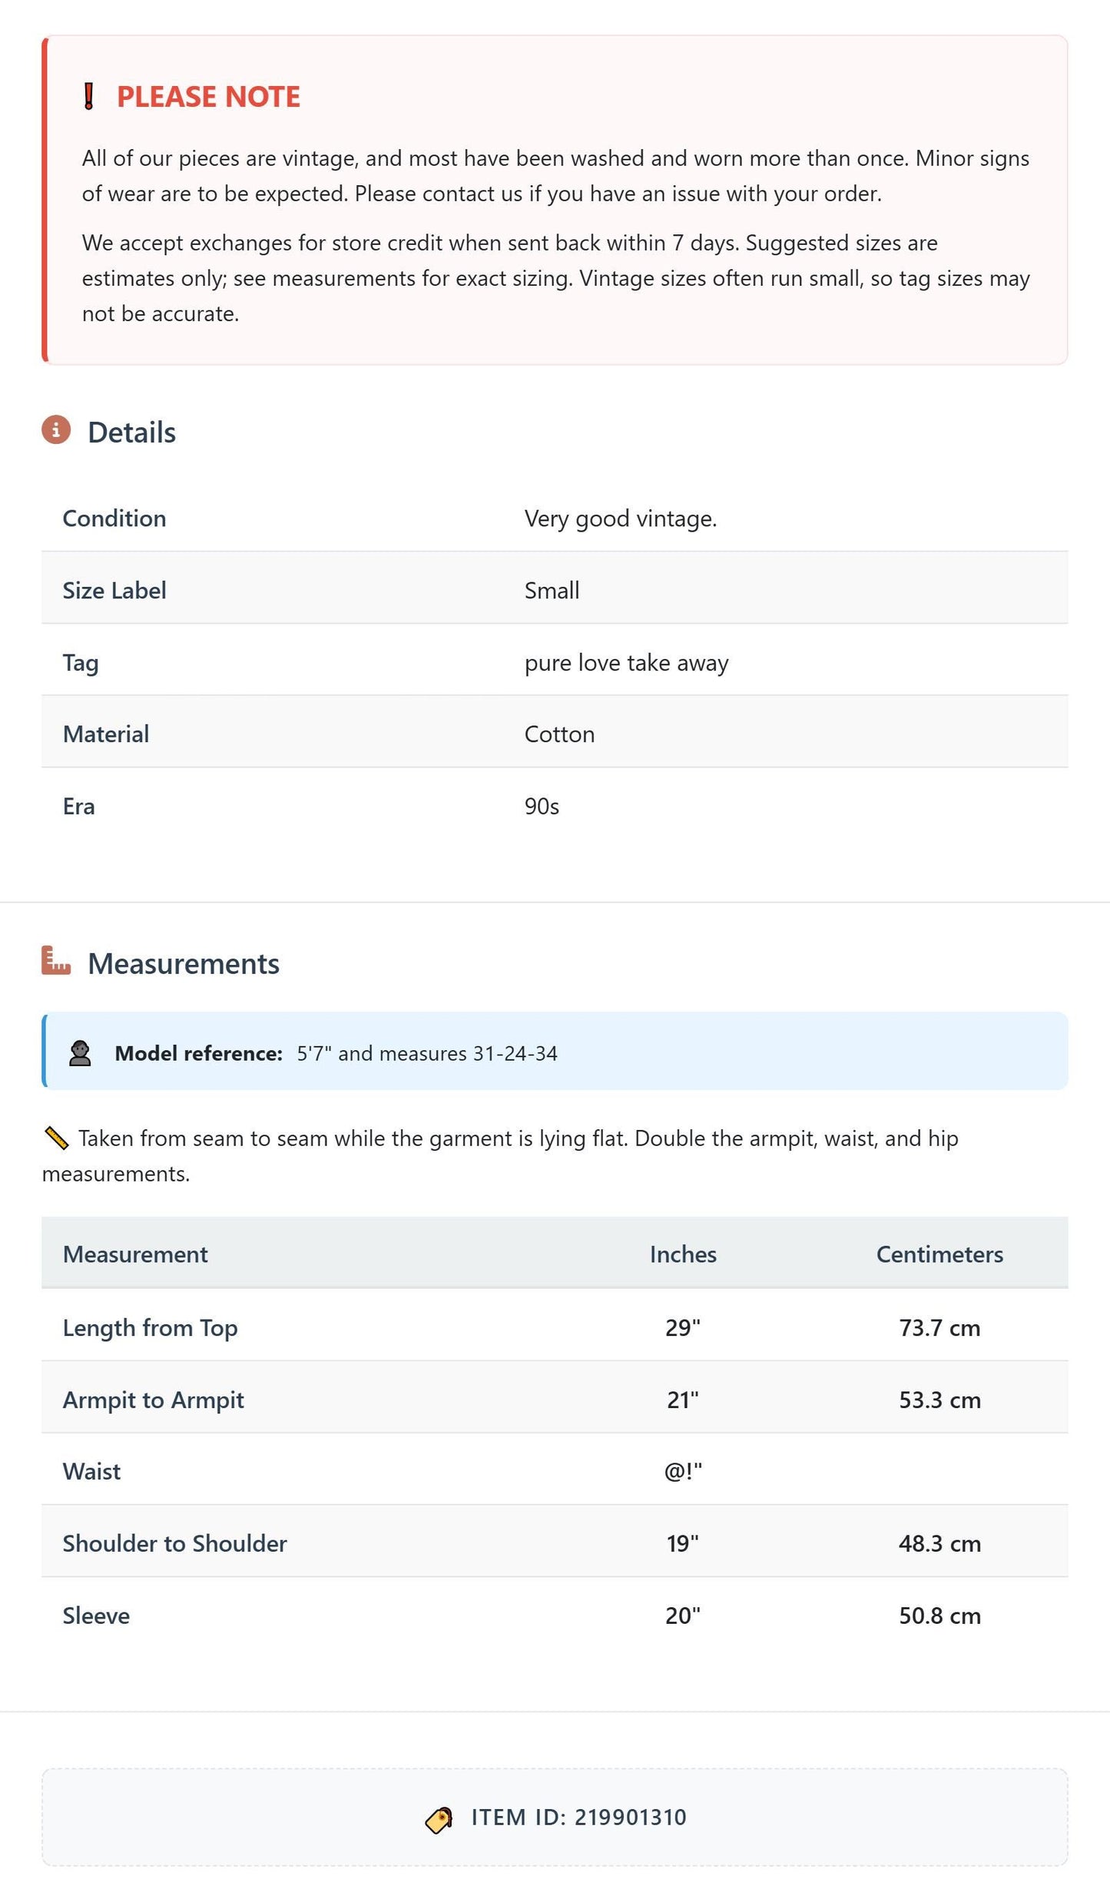Click the Measurements ruler icon
1110x1902 pixels.
(56, 961)
